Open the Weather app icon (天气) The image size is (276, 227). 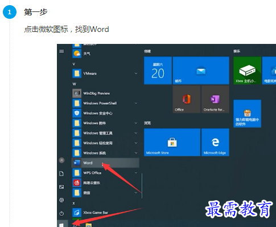pos(77,54)
